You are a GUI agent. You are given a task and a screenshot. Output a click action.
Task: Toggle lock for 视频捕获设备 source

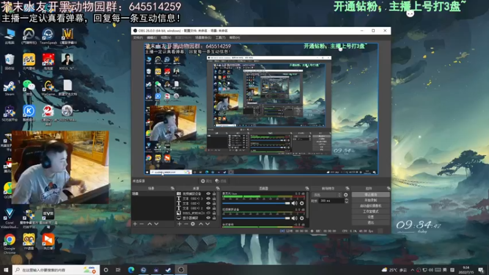[x=214, y=194]
